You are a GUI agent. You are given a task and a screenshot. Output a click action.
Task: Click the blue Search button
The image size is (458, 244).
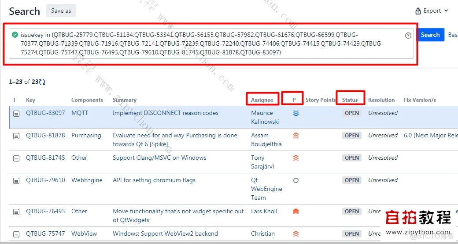430,35
